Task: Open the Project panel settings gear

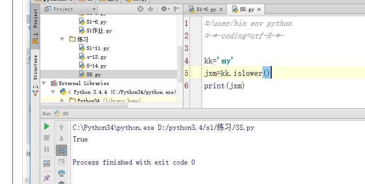Action: coord(165,9)
